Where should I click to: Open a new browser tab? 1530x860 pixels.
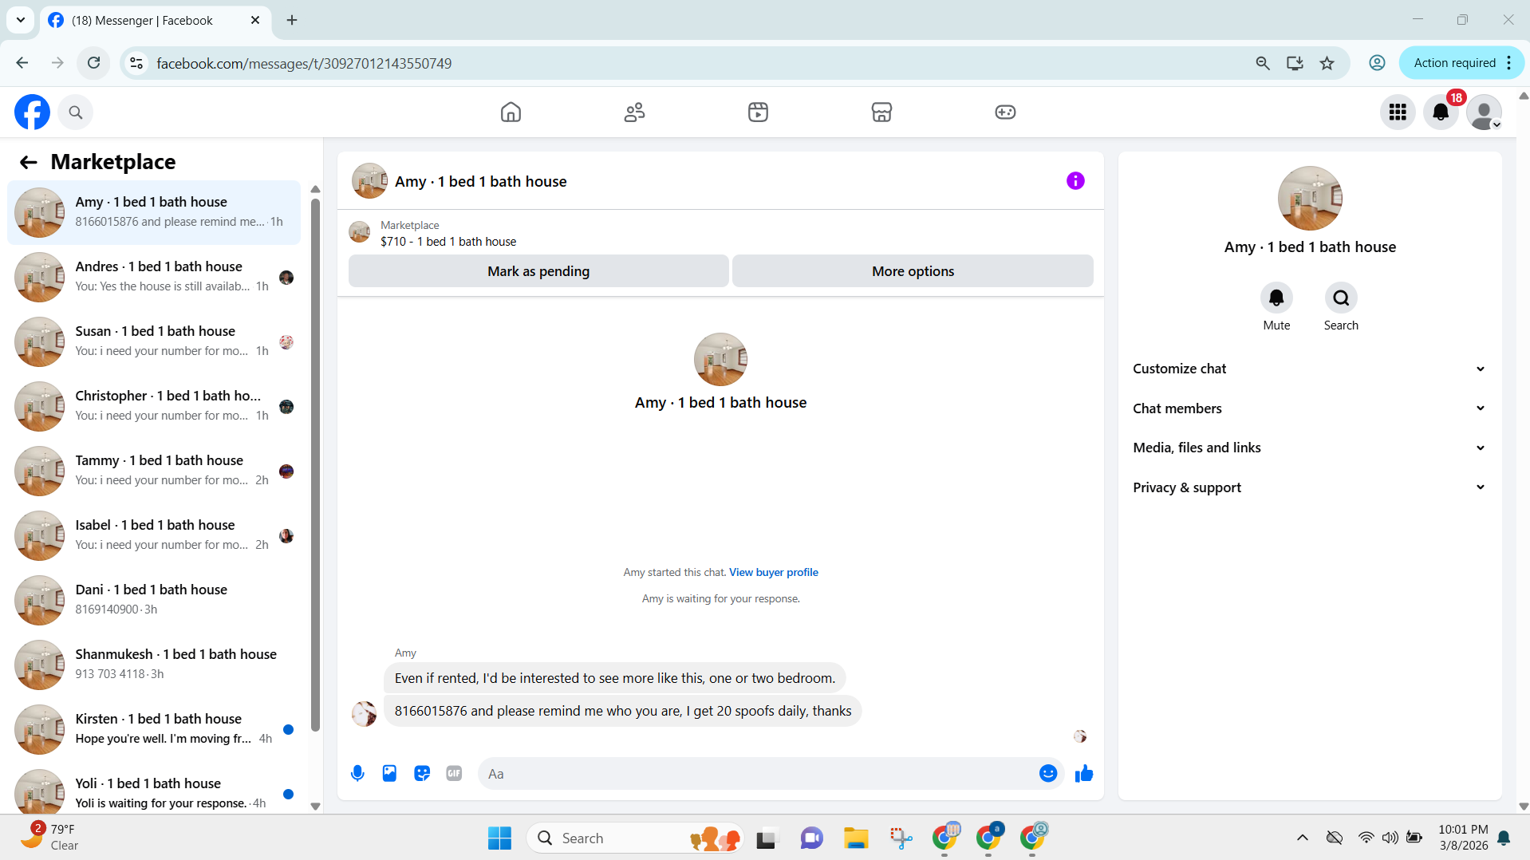click(292, 20)
